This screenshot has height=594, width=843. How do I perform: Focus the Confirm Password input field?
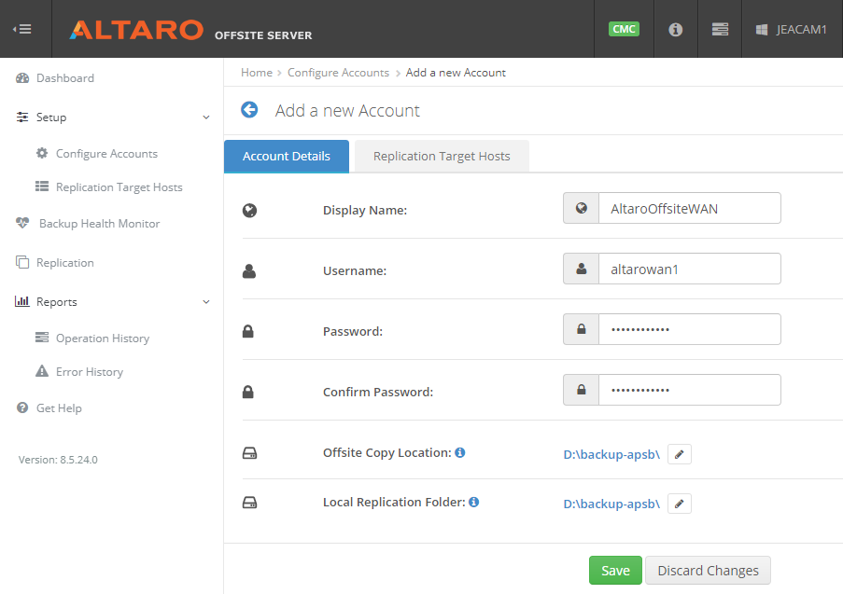click(x=690, y=390)
